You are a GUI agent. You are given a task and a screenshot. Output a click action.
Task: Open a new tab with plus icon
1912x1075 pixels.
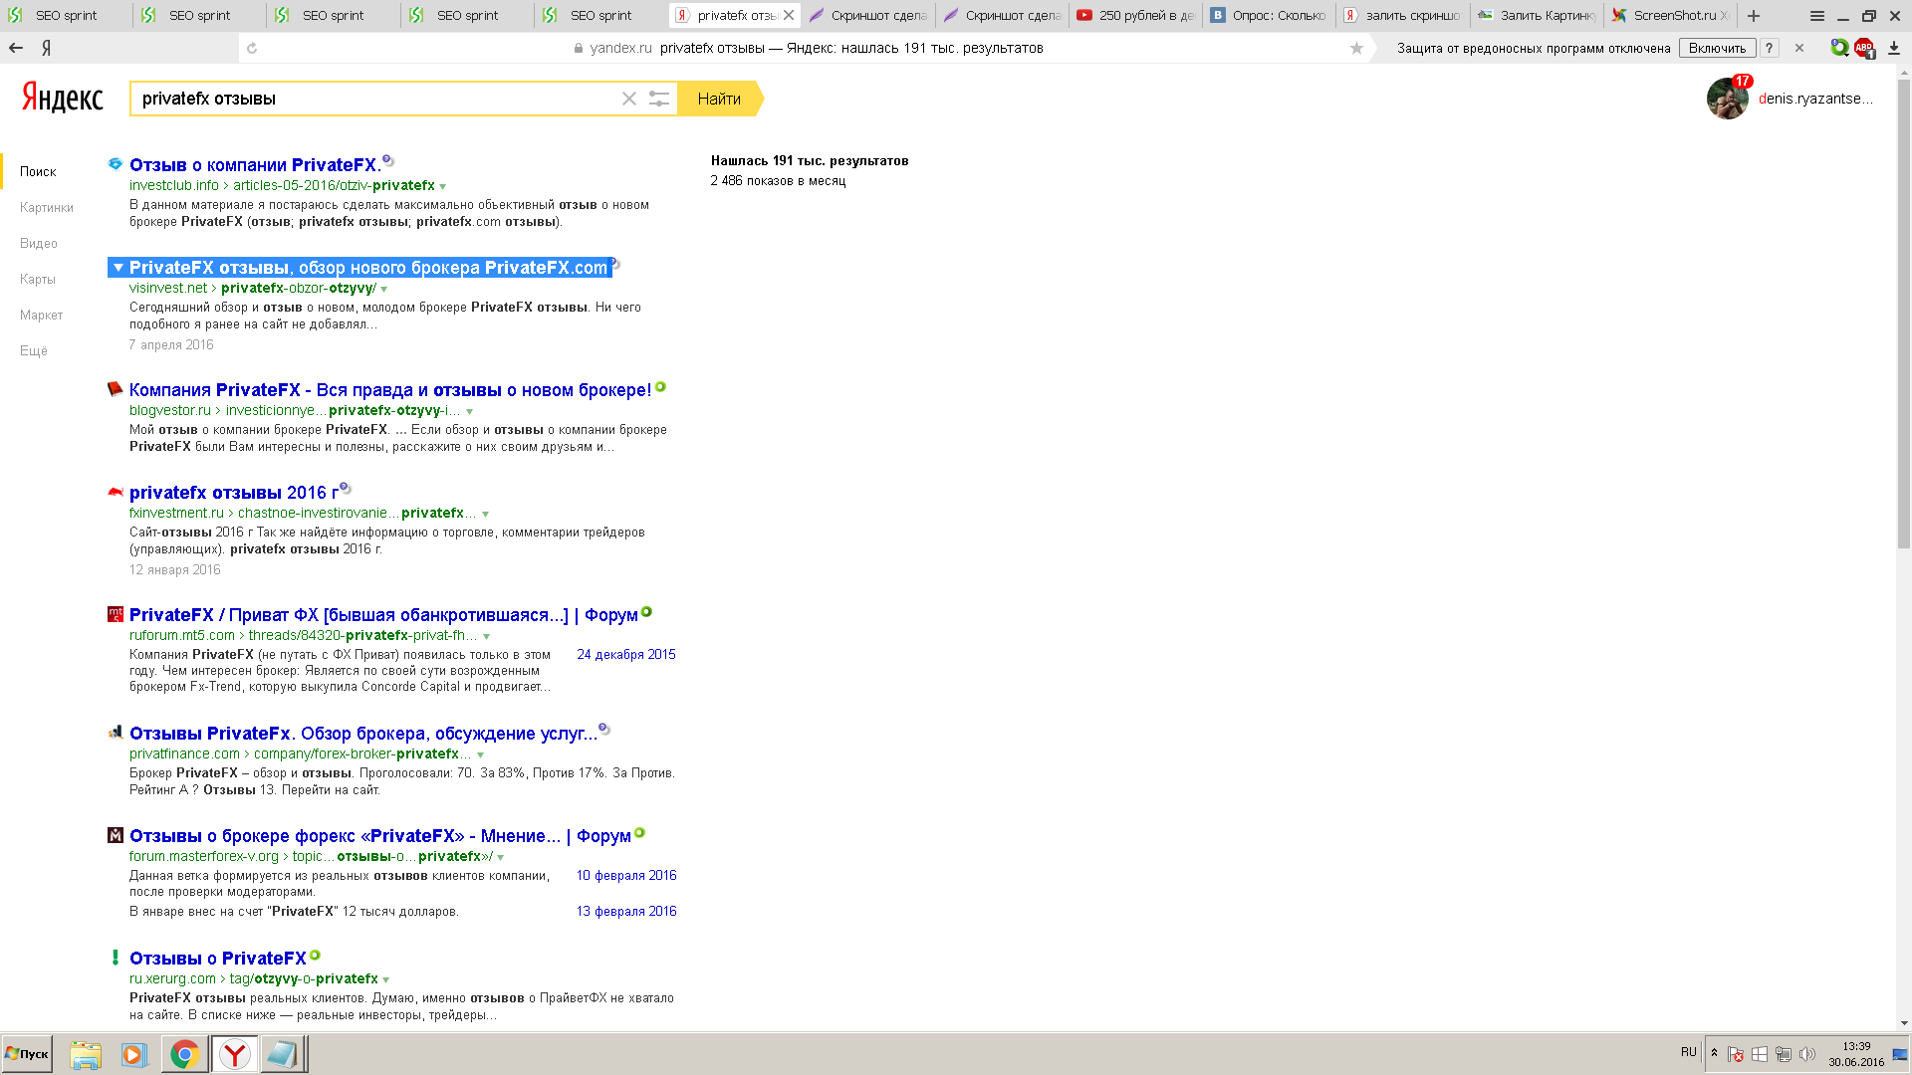click(x=1754, y=16)
